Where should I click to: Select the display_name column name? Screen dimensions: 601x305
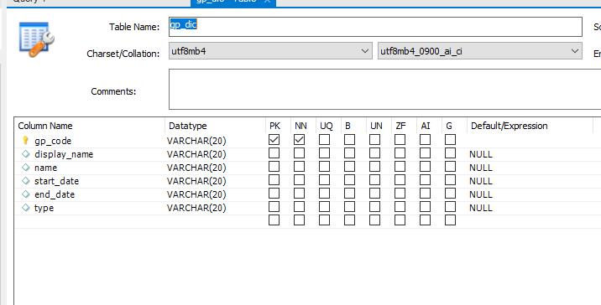pos(64,154)
